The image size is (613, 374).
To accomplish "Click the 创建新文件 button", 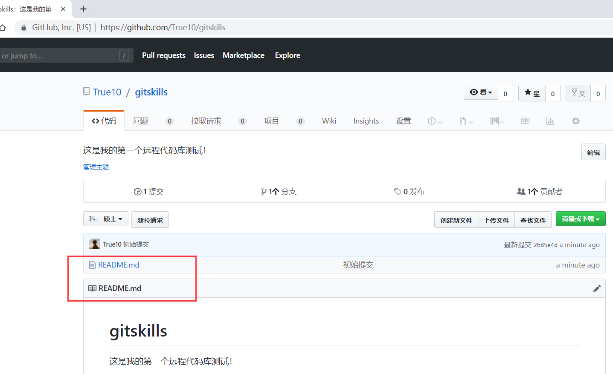I will [456, 220].
